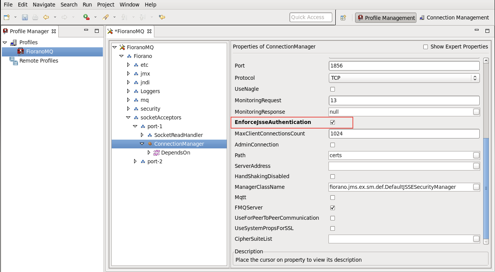Click the New wizard toolbar icon
Image resolution: width=495 pixels, height=272 pixels.
tap(6, 18)
